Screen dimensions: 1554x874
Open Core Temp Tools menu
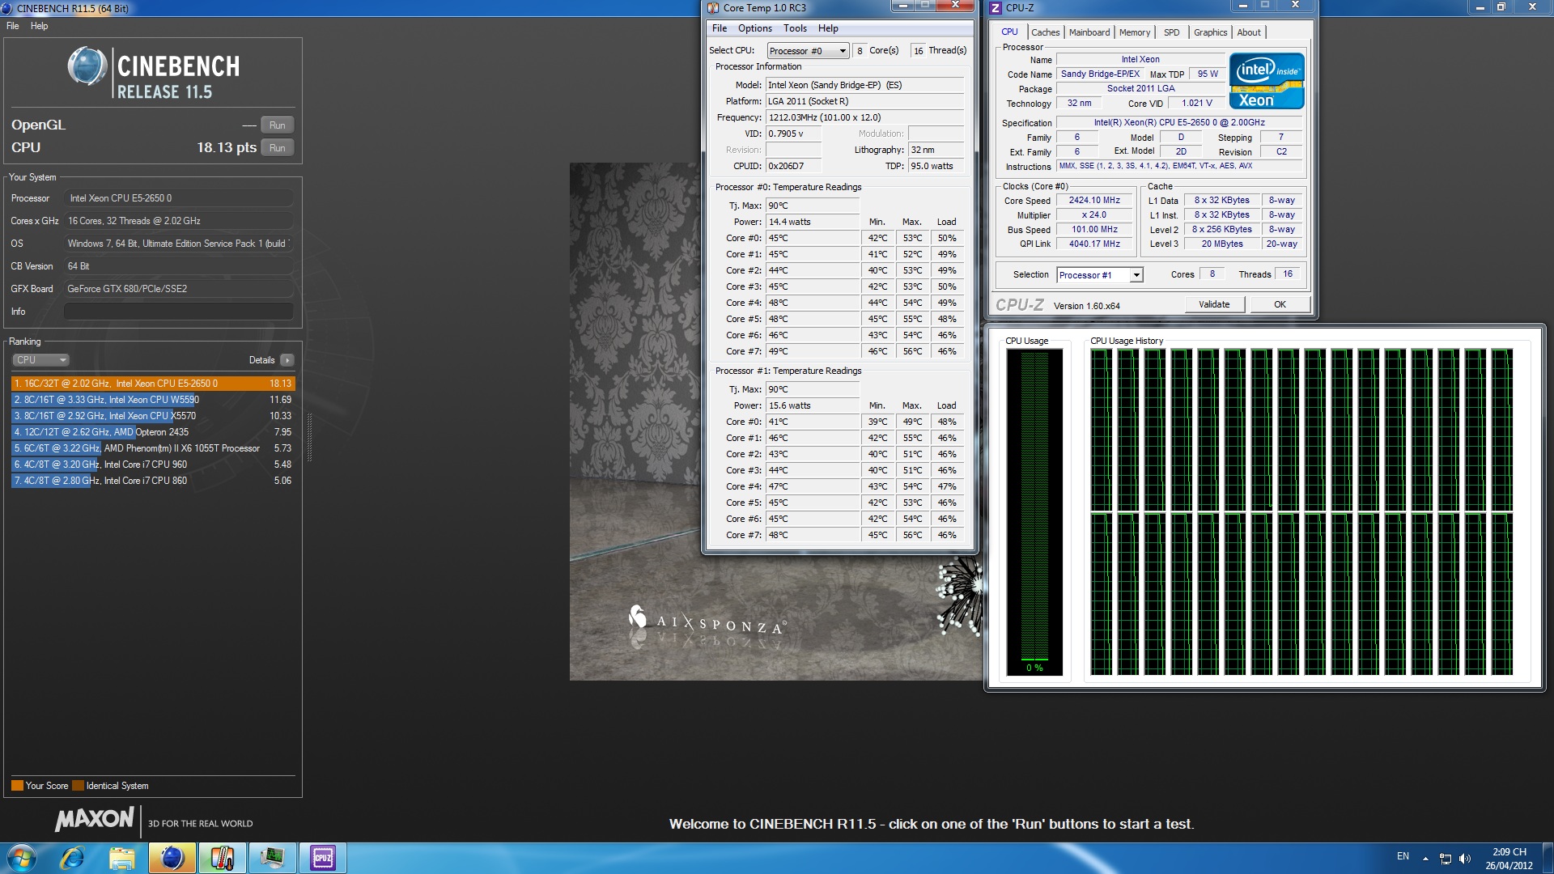(795, 28)
